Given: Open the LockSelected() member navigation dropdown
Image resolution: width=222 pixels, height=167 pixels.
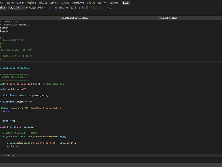Looking at the screenshot, I should click(x=190, y=18).
